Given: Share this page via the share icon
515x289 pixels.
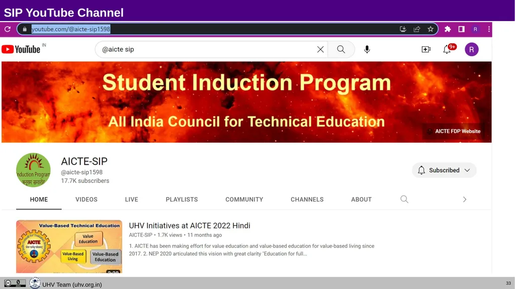Looking at the screenshot, I should pos(417,29).
